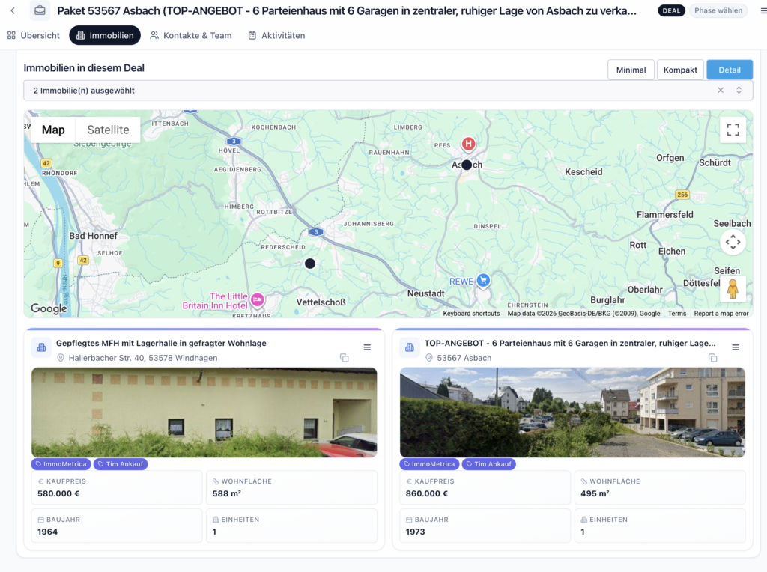Click the ImmoMetrica tag on the Windhagen card
The image size is (767, 572).
61,464
